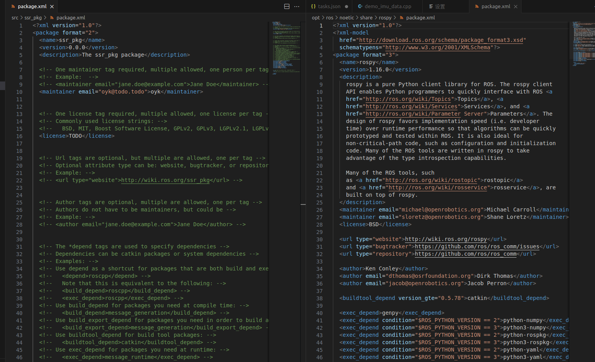Open the noetic breadcrumb folder
Image resolution: width=595 pixels, height=362 pixels.
coord(347,18)
